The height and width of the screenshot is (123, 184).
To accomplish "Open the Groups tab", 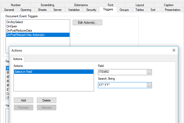I will tap(124, 10).
